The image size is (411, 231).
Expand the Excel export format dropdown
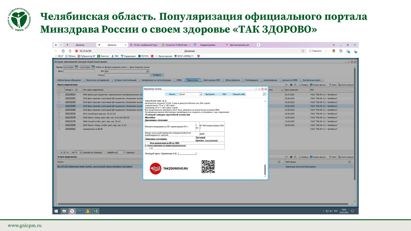tap(201, 94)
